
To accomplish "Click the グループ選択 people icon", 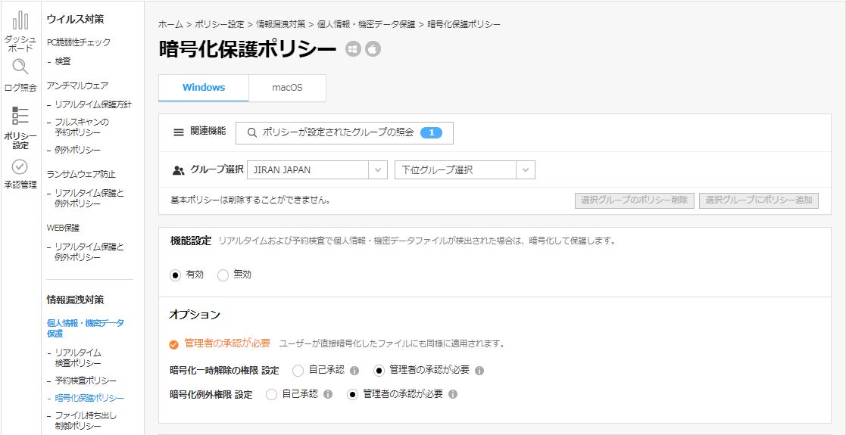I will (x=178, y=170).
